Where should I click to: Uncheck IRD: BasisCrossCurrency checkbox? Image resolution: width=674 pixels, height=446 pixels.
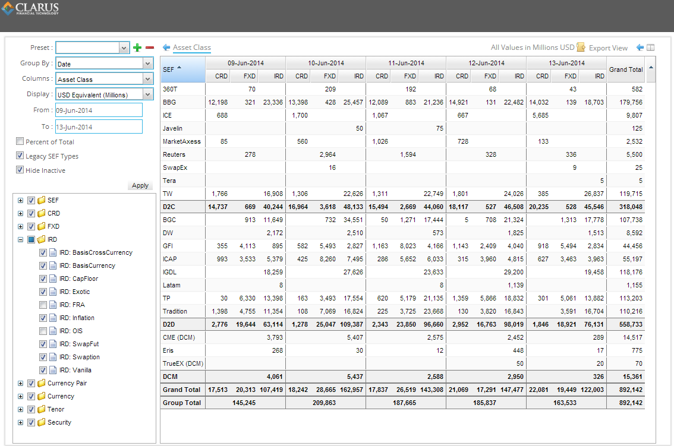coord(43,252)
